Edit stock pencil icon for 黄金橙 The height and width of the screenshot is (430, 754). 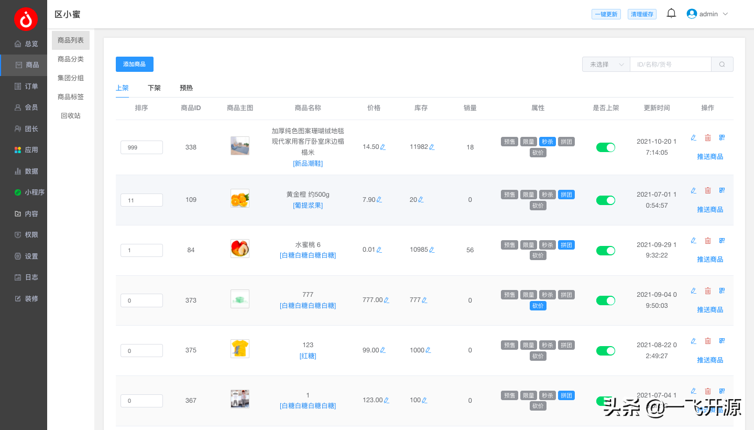point(421,200)
